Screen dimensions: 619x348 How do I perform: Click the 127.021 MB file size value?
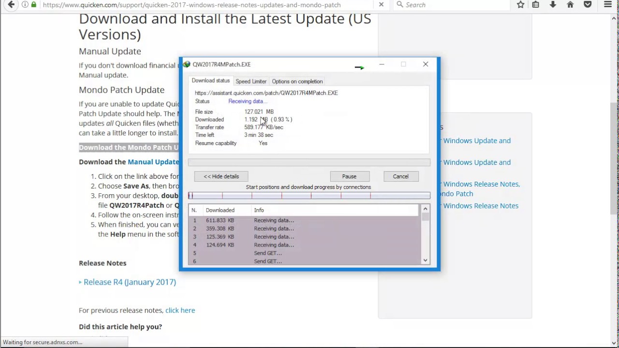(259, 112)
